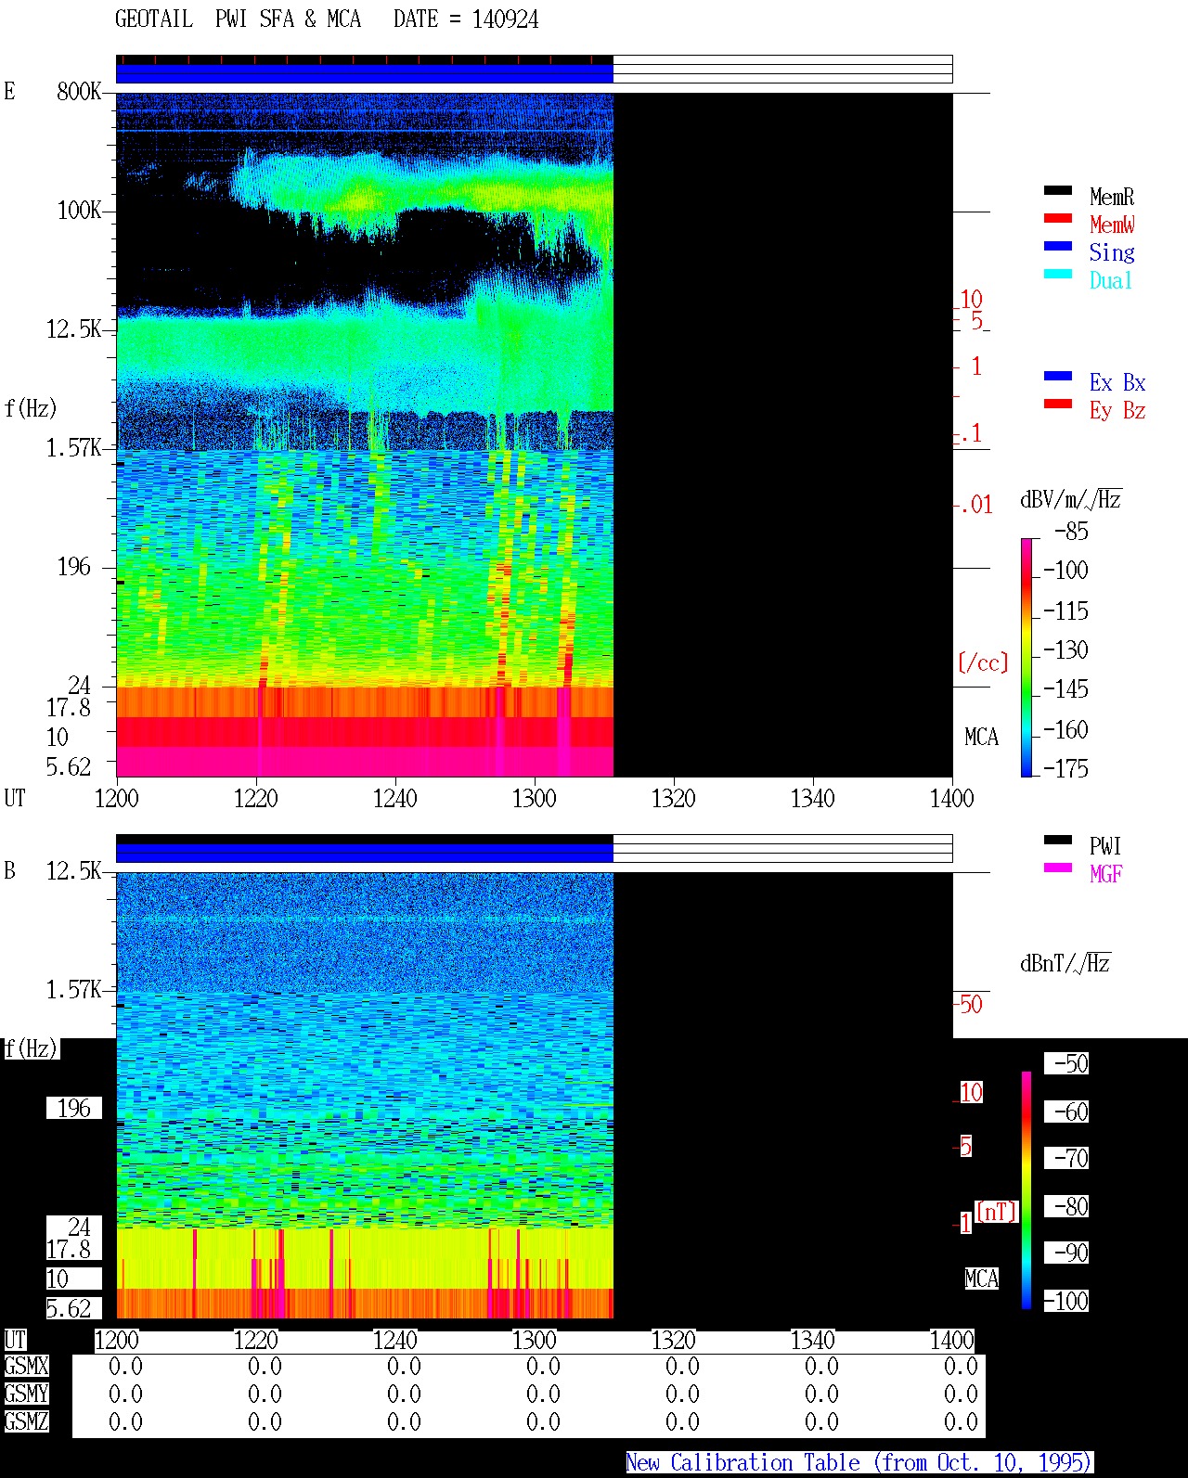Select the cyan Dual legend swatch

[x=1058, y=274]
